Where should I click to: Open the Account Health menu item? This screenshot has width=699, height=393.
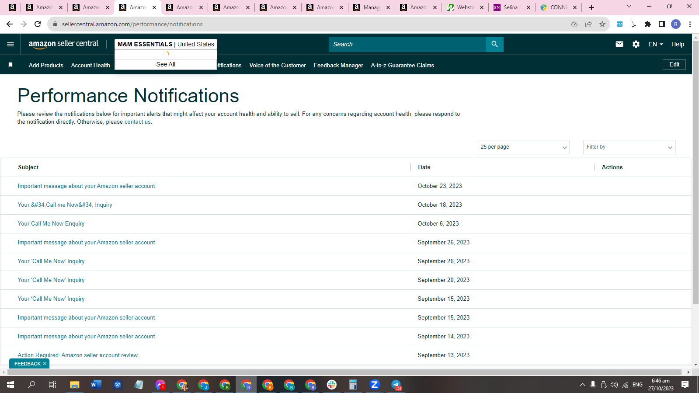[90, 65]
